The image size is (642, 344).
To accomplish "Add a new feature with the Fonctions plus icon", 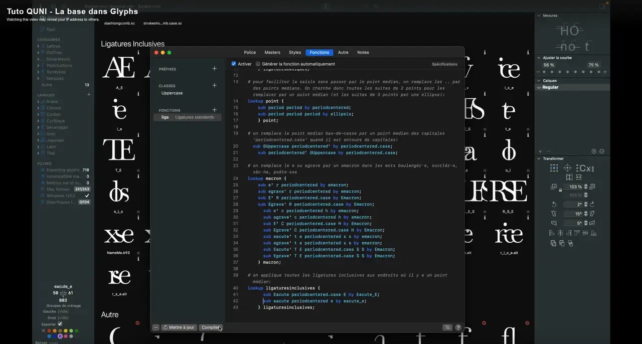I will coord(214,110).
